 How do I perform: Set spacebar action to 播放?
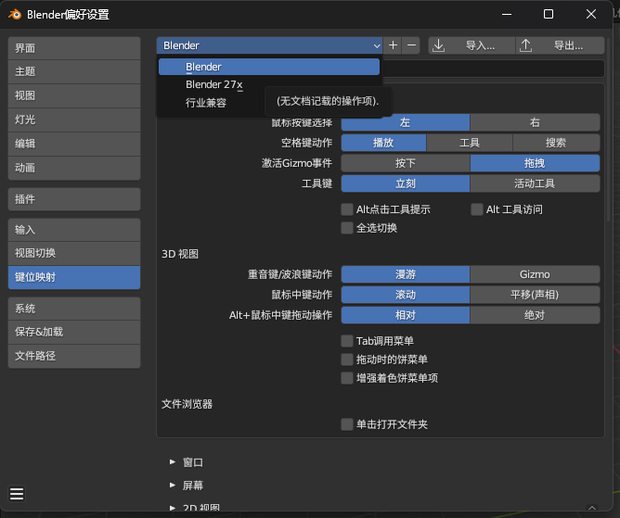(x=383, y=143)
